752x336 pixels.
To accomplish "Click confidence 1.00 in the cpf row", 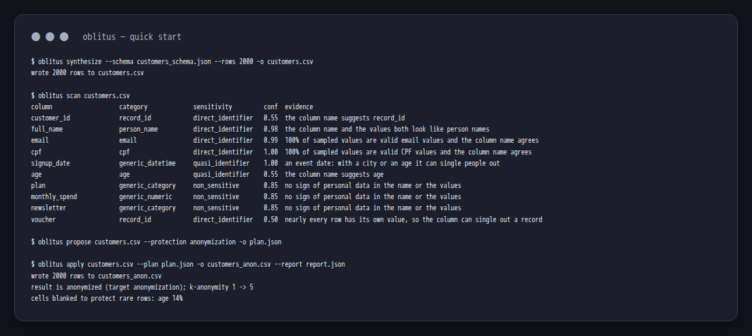I will (x=271, y=152).
